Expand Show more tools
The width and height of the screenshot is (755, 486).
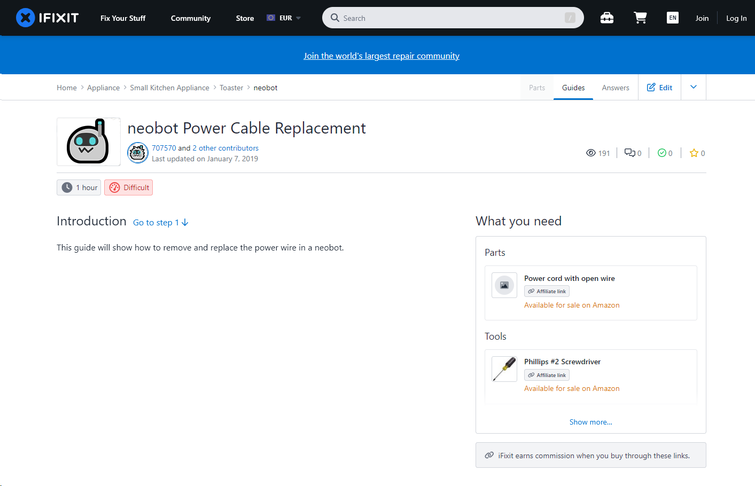tap(590, 422)
